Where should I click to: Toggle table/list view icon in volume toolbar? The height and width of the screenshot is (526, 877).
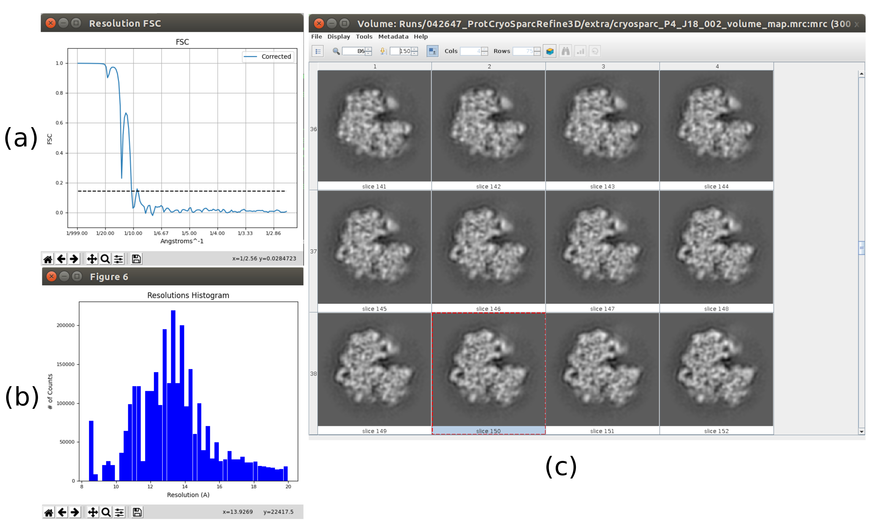tap(318, 51)
